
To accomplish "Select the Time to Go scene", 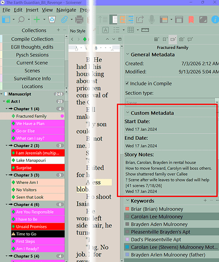I will click(x=38, y=234).
